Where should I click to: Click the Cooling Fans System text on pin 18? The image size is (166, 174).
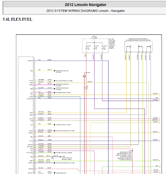(x=63, y=92)
